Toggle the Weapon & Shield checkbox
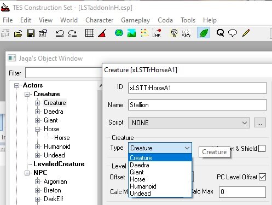This screenshot has width=272, height=205. pyautogui.click(x=262, y=148)
